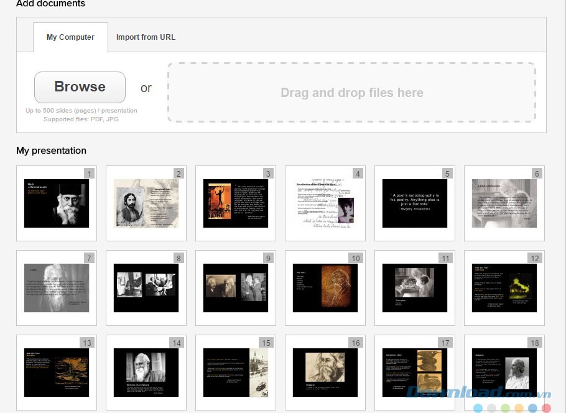Select slide 4 with handwriting background
The width and height of the screenshot is (566, 413).
[x=325, y=203]
